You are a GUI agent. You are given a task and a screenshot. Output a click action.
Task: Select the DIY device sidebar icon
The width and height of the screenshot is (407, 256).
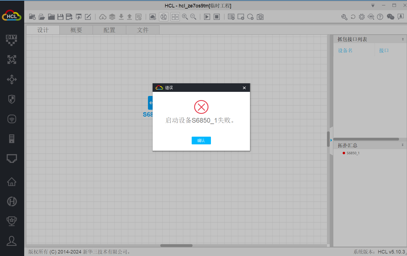(12, 40)
